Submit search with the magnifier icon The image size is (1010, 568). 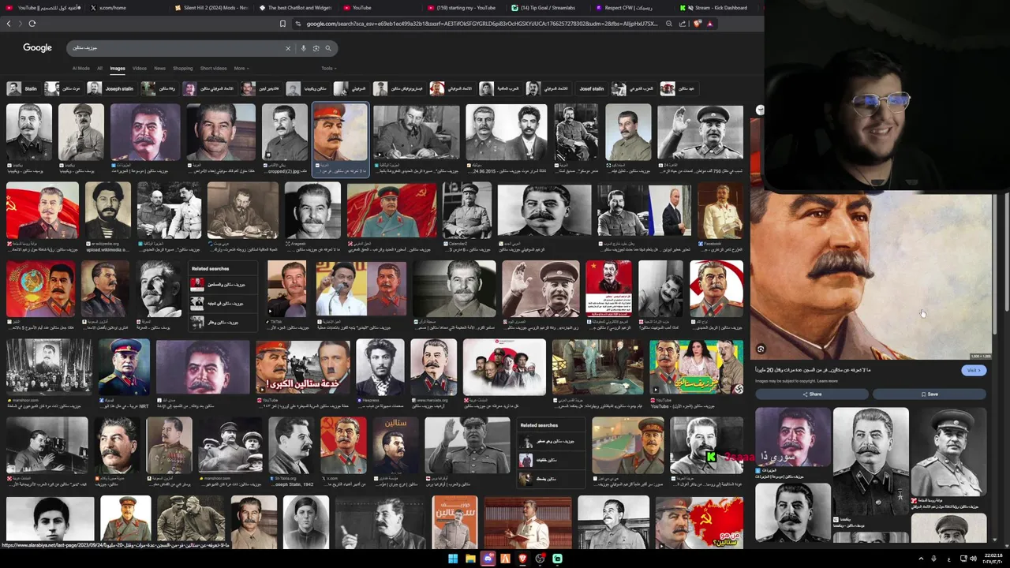tap(328, 48)
